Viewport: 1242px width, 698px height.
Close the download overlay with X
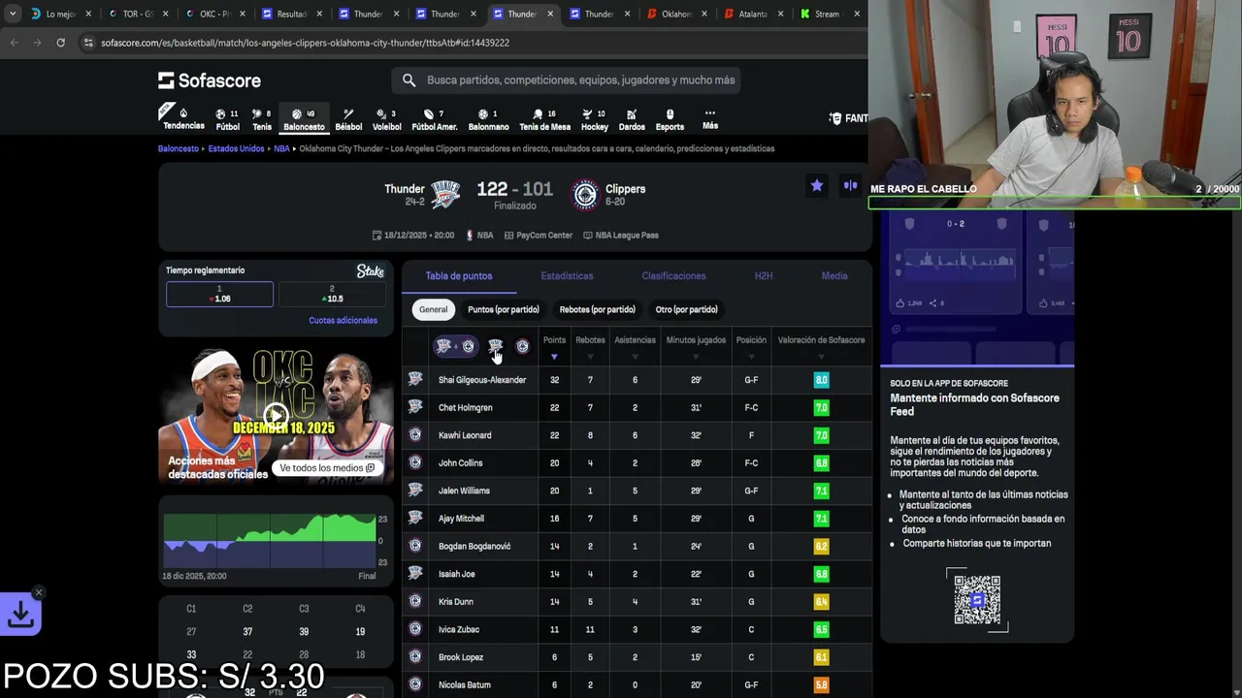click(38, 592)
